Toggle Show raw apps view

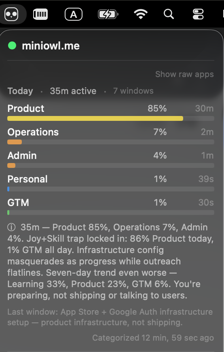point(184,74)
